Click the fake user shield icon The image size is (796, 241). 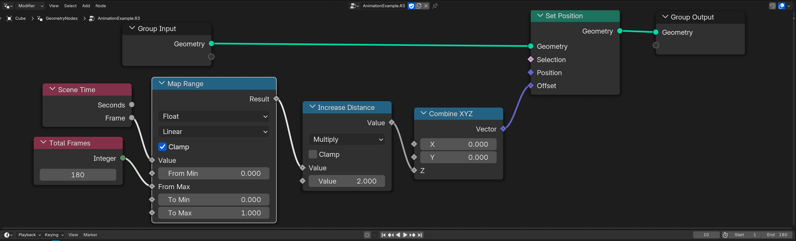pos(411,6)
